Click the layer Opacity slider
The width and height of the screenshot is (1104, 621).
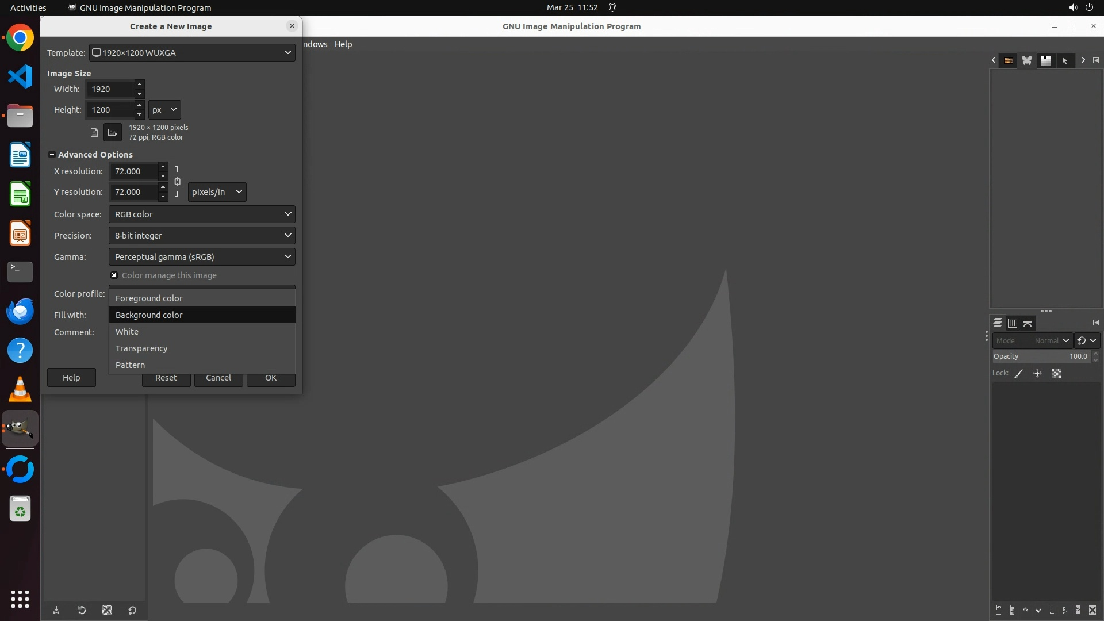pyautogui.click(x=1041, y=356)
